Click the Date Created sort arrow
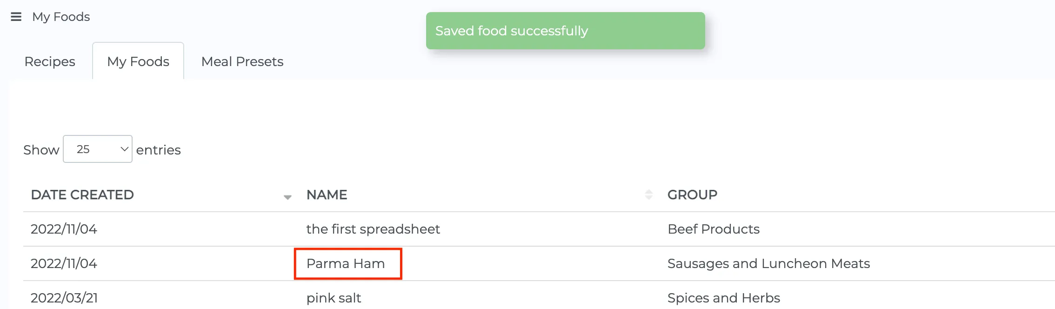The height and width of the screenshot is (309, 1055). (287, 197)
